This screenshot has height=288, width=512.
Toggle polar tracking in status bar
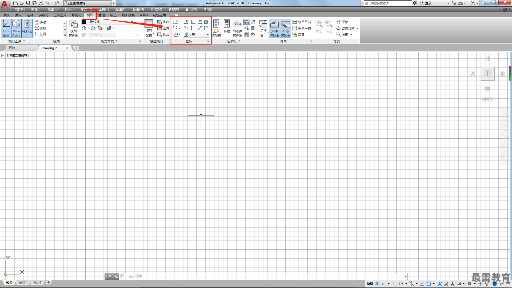point(401,284)
